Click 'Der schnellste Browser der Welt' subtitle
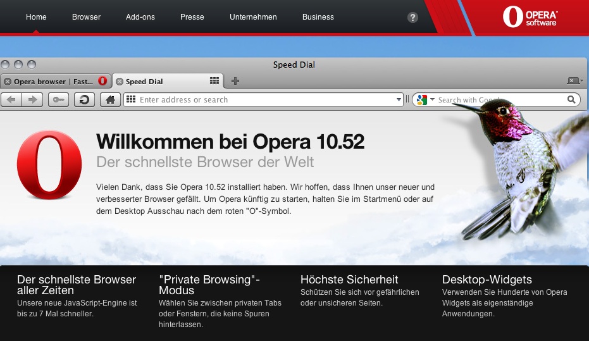Screen dimensions: 589x341 [x=205, y=162]
